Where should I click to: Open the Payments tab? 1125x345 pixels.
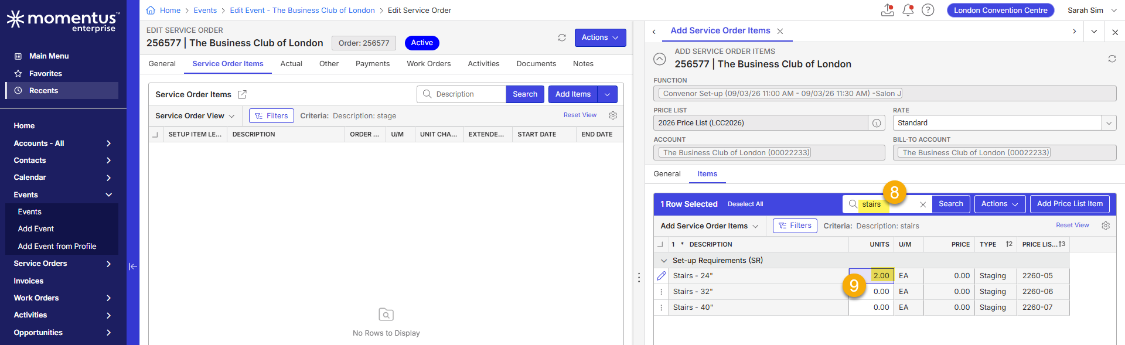pyautogui.click(x=373, y=64)
